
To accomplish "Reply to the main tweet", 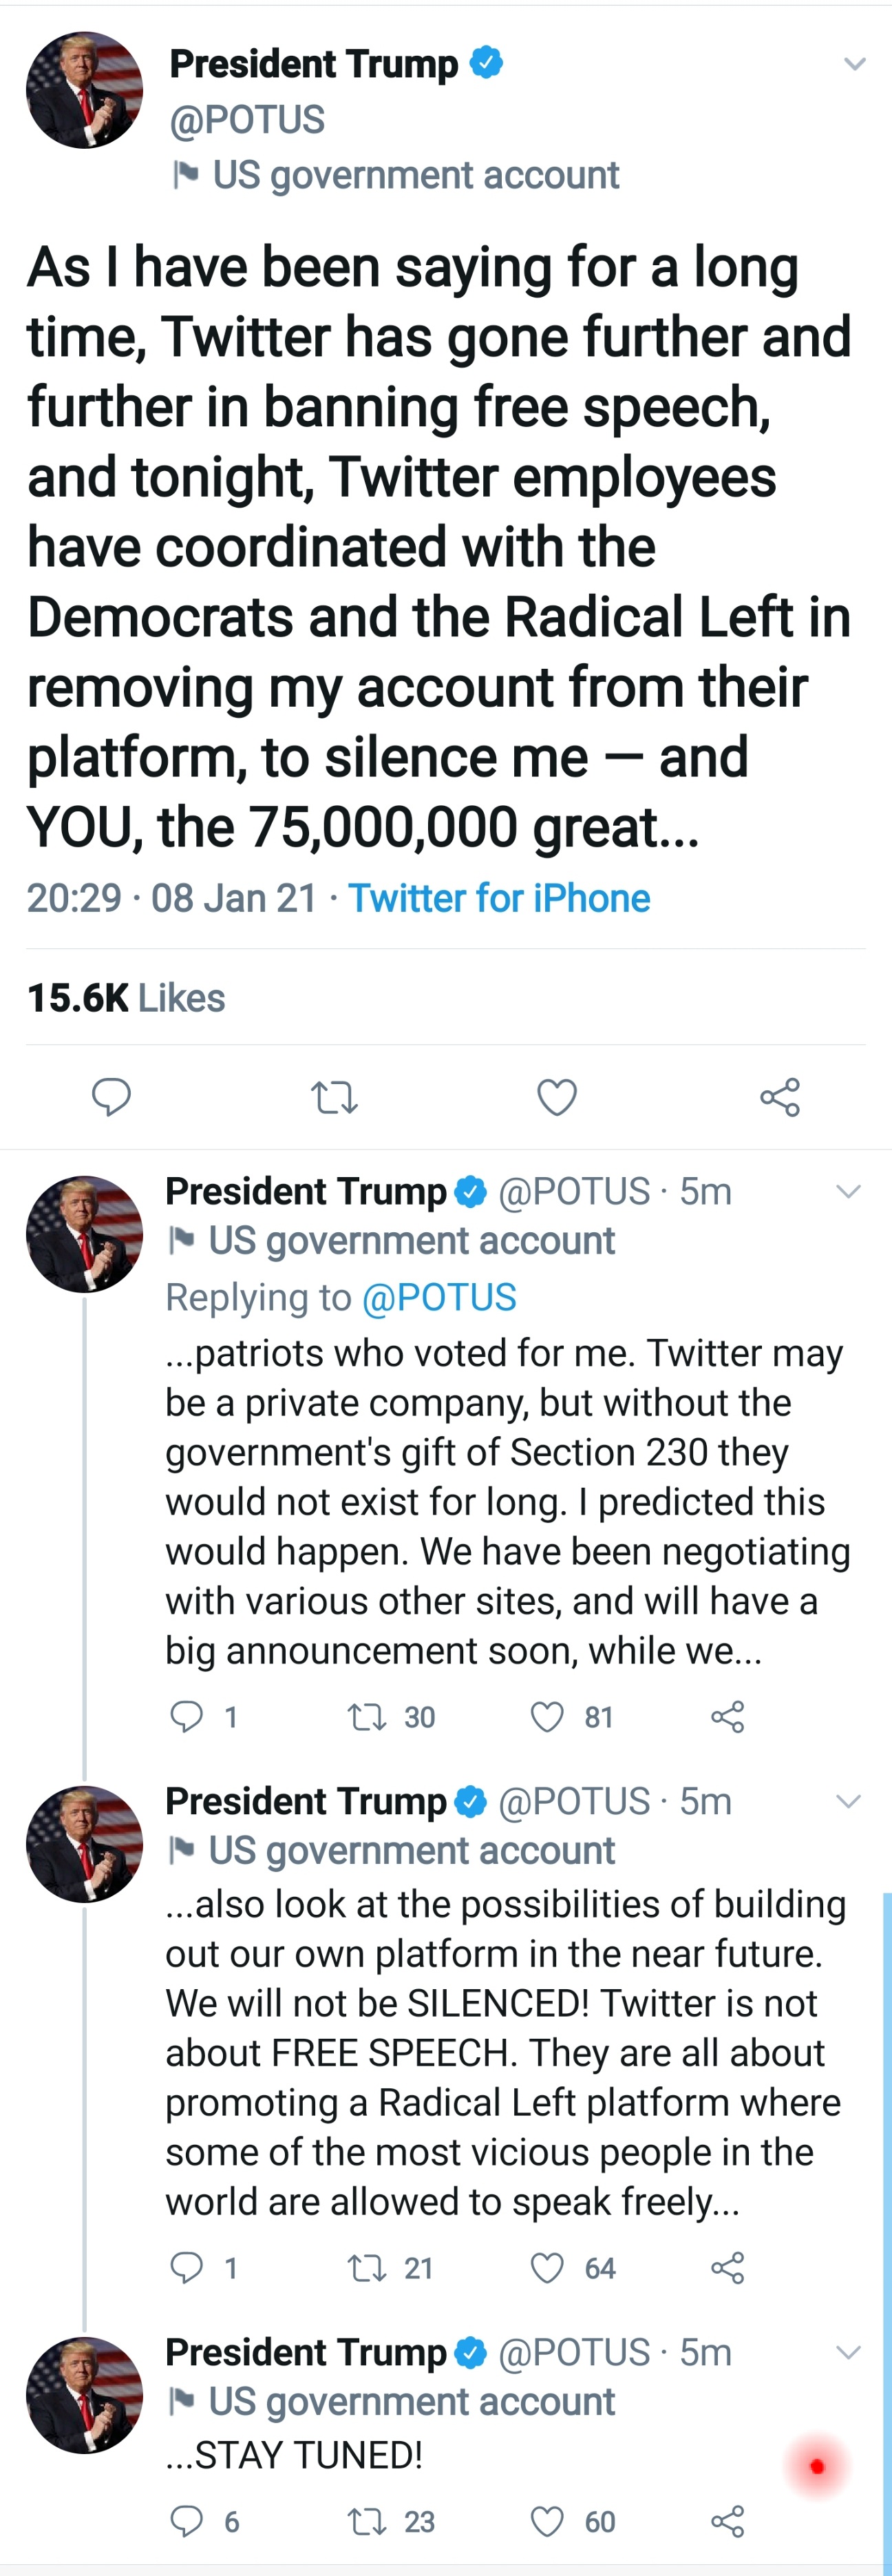I will coord(111,1097).
